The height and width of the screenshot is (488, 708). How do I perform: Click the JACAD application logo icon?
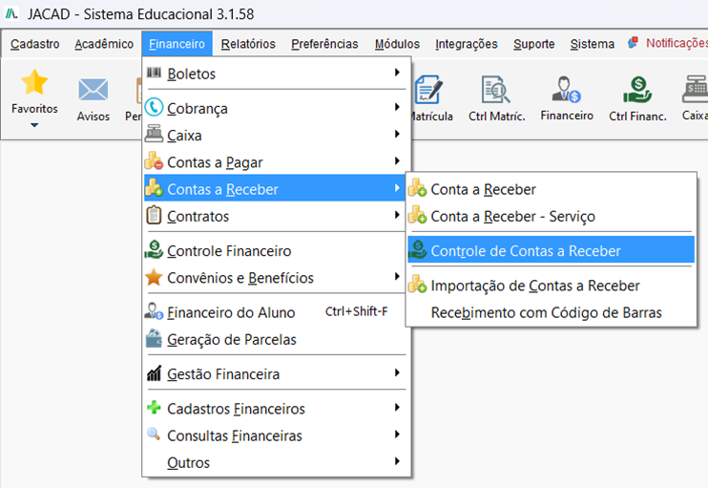[x=11, y=13]
